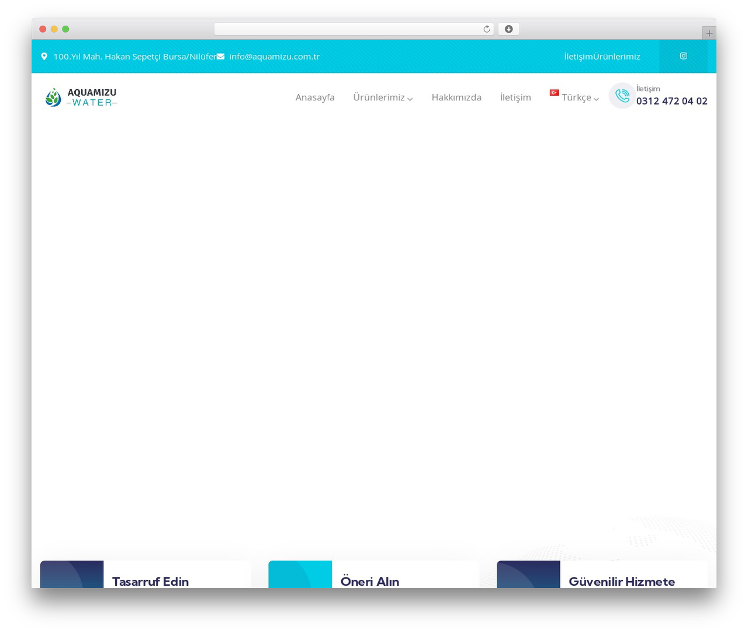Viewport: 748px width, 633px height.
Task: Click the Turkish flag icon
Action: point(554,92)
